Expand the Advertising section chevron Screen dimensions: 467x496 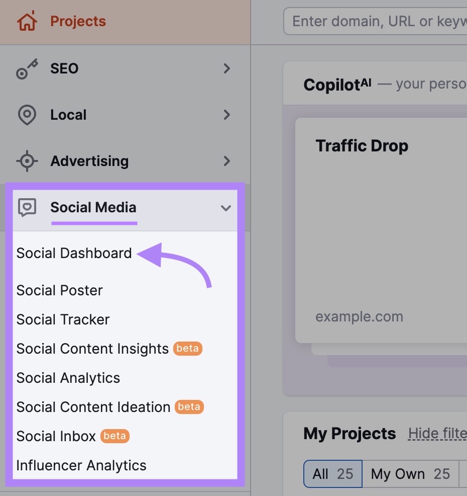[x=226, y=161]
